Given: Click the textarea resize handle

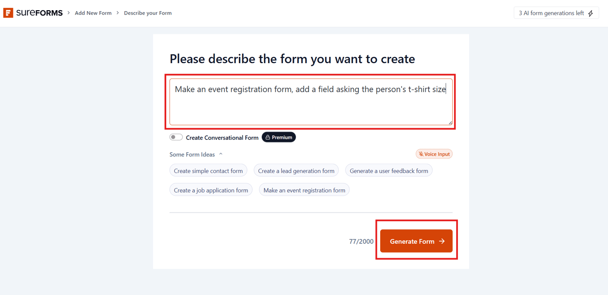Looking at the screenshot, I should click(451, 123).
